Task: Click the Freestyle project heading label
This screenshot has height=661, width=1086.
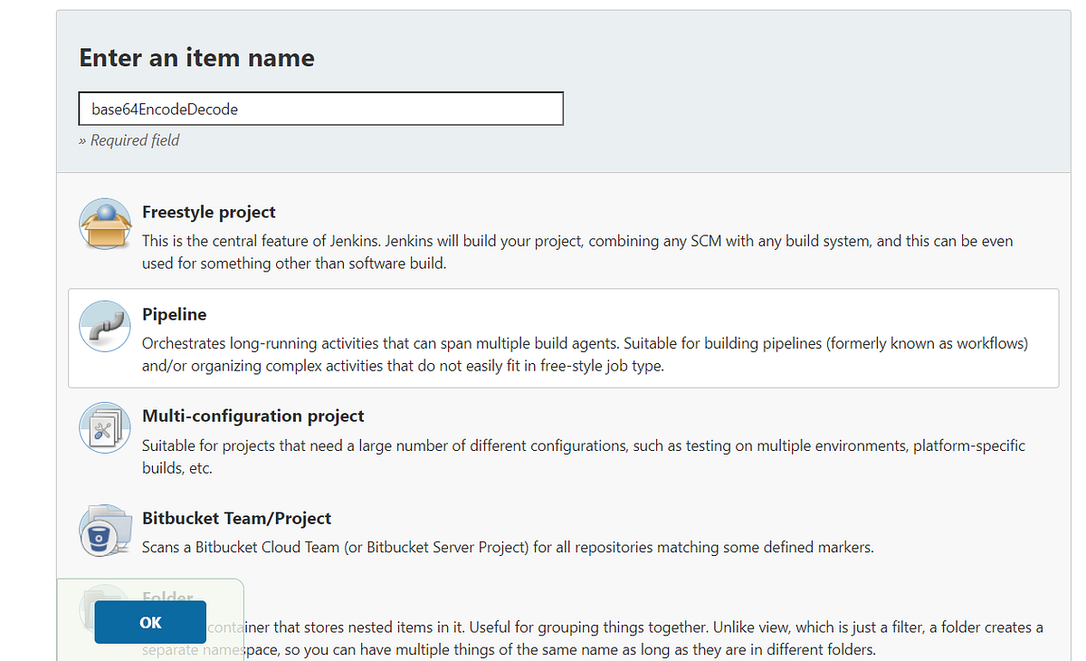Action: [208, 212]
